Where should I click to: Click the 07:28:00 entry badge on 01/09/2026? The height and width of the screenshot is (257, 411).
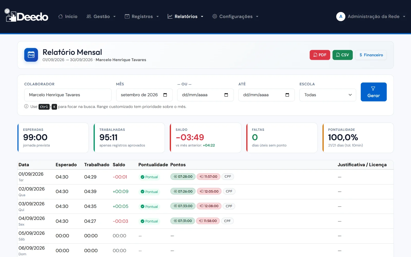[x=183, y=177]
